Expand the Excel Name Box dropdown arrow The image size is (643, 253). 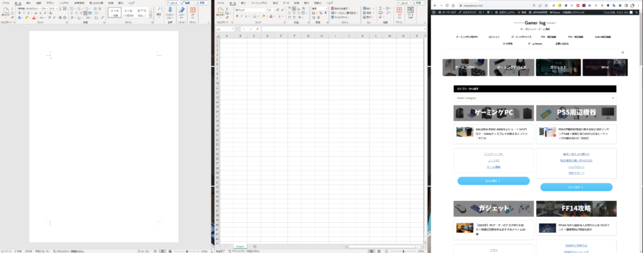233,29
